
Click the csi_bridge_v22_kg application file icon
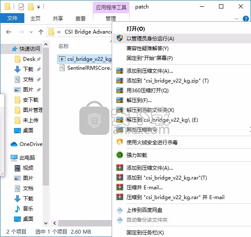tap(62, 59)
